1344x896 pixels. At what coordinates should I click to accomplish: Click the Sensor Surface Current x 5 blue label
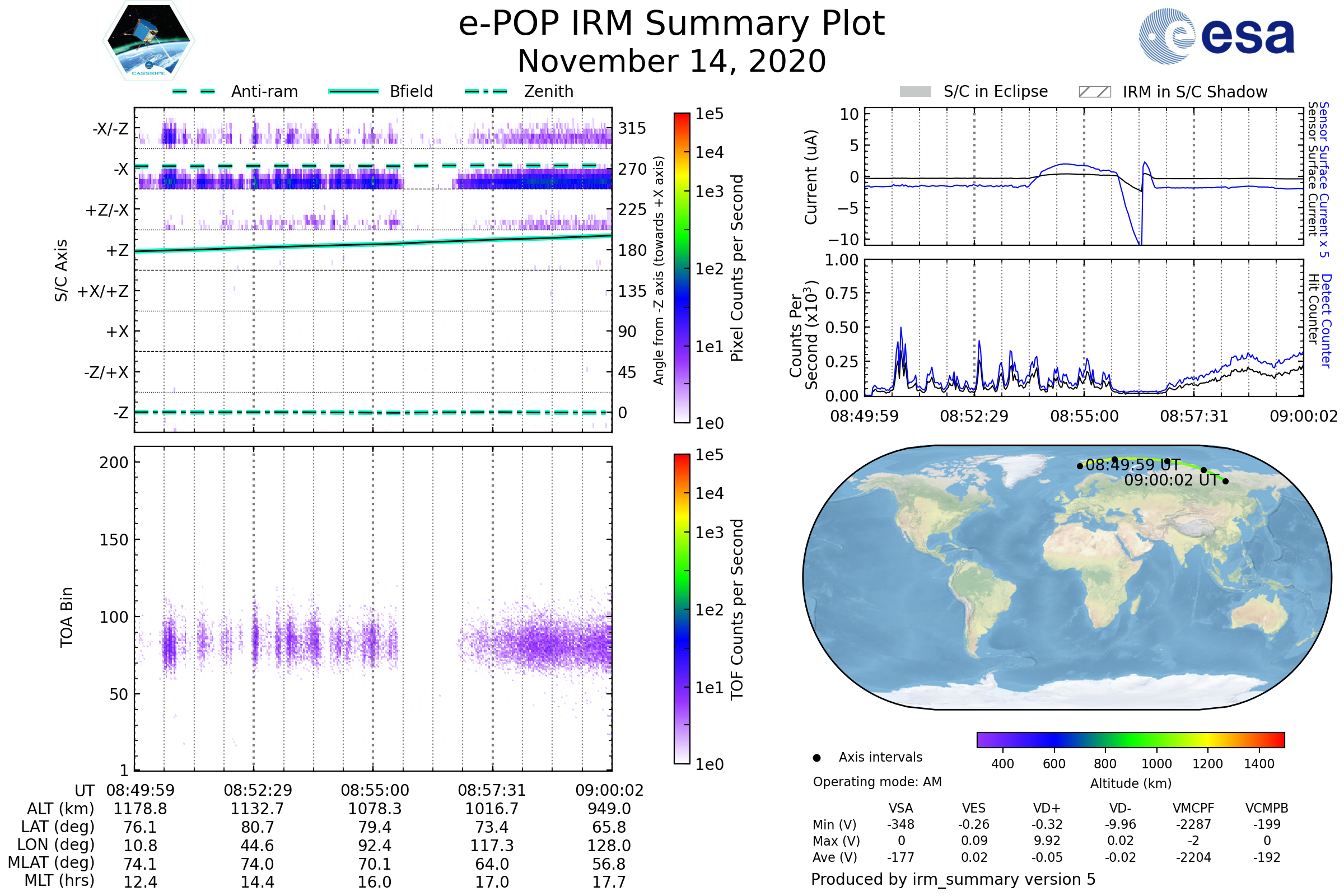coord(1323,179)
